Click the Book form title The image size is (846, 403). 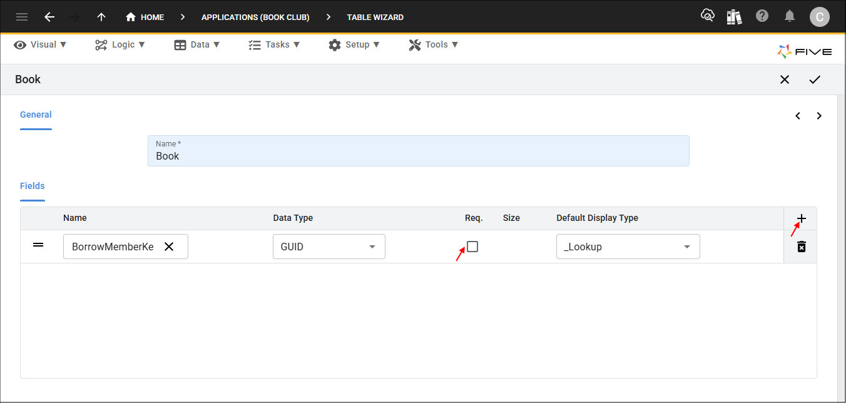(x=28, y=79)
